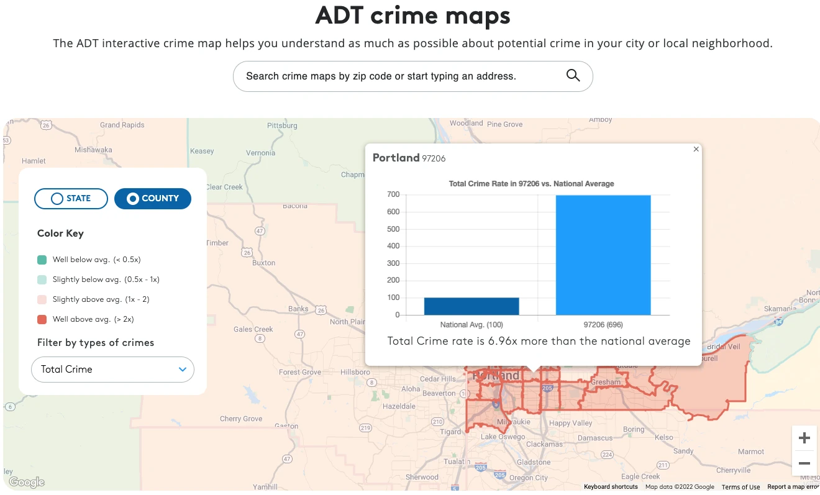820x495 pixels.
Task: Click the Clackamas map label
Action: point(544,444)
